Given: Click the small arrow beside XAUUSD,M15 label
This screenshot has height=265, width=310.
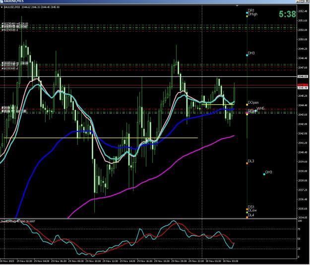Looking at the screenshot, I should 2,7.
